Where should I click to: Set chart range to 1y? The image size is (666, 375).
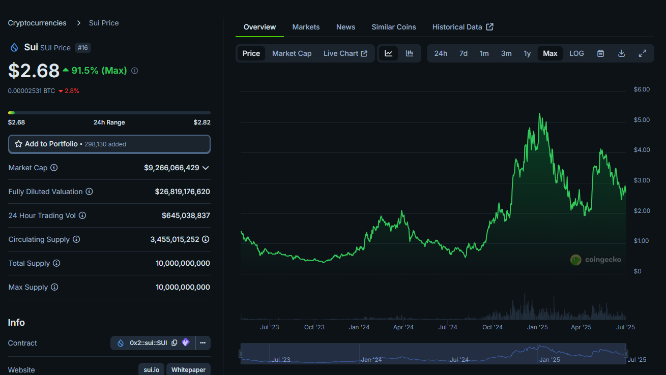coord(527,53)
